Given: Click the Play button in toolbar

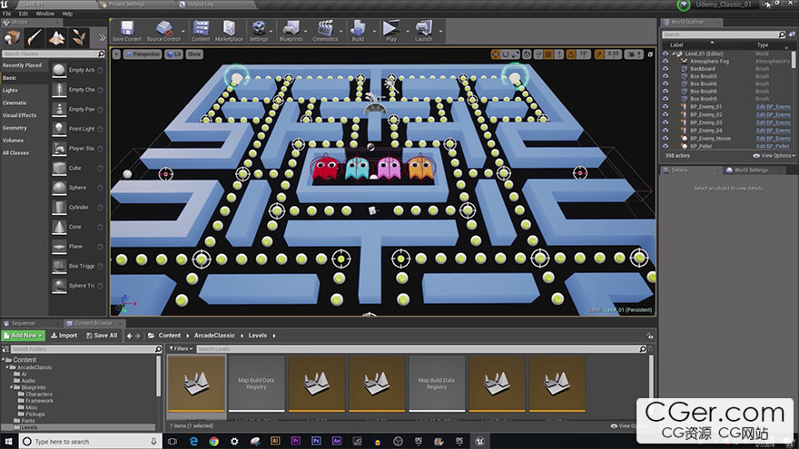Looking at the screenshot, I should click(391, 31).
